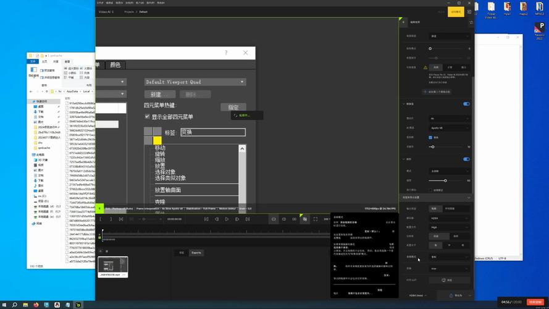Click the Focus Fix warning triangle icon
This screenshot has height=309, width=549.
click(425, 67)
